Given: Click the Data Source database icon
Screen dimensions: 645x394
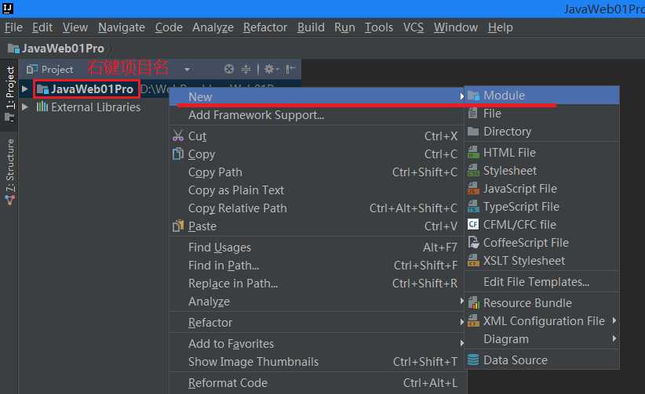Looking at the screenshot, I should (473, 360).
